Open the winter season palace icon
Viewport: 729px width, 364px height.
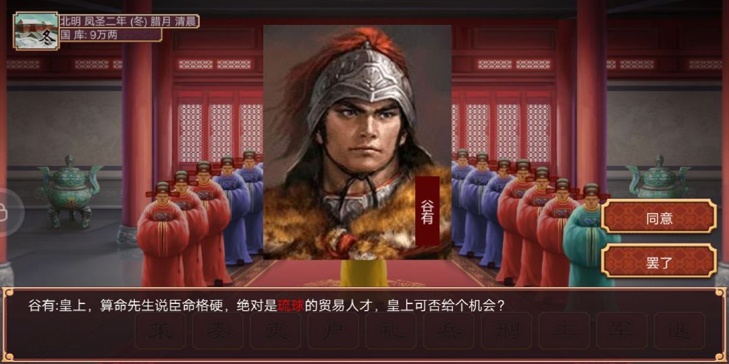click(36, 30)
